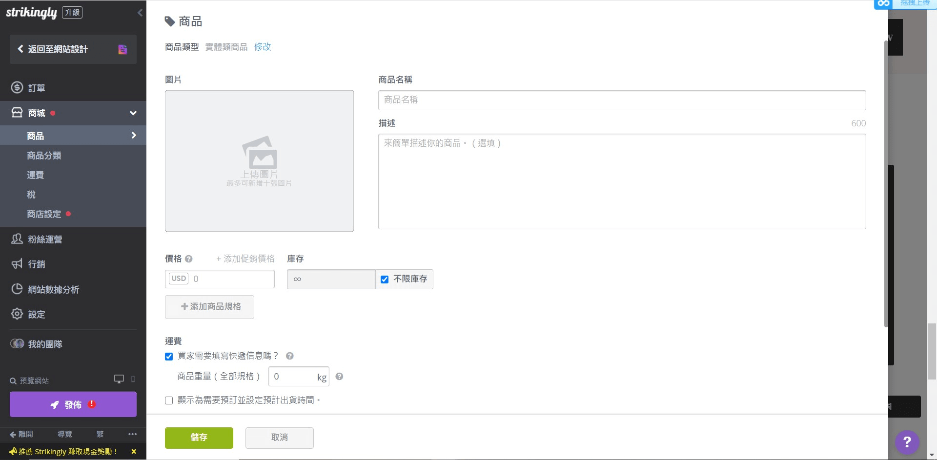Image resolution: width=937 pixels, height=460 pixels.
Task: Collapse the 商城 menu section
Action: pos(133,113)
